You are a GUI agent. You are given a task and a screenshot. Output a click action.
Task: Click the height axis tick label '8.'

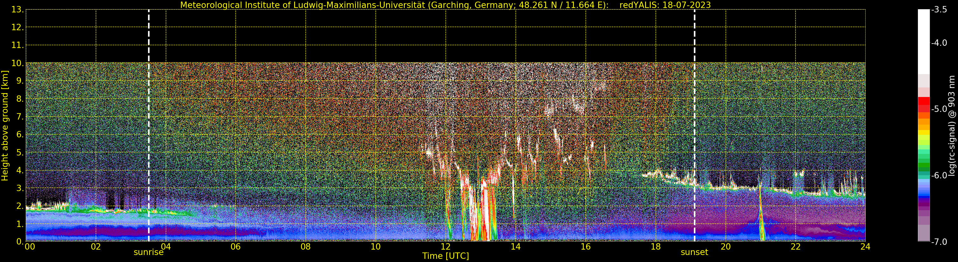click(x=20, y=99)
